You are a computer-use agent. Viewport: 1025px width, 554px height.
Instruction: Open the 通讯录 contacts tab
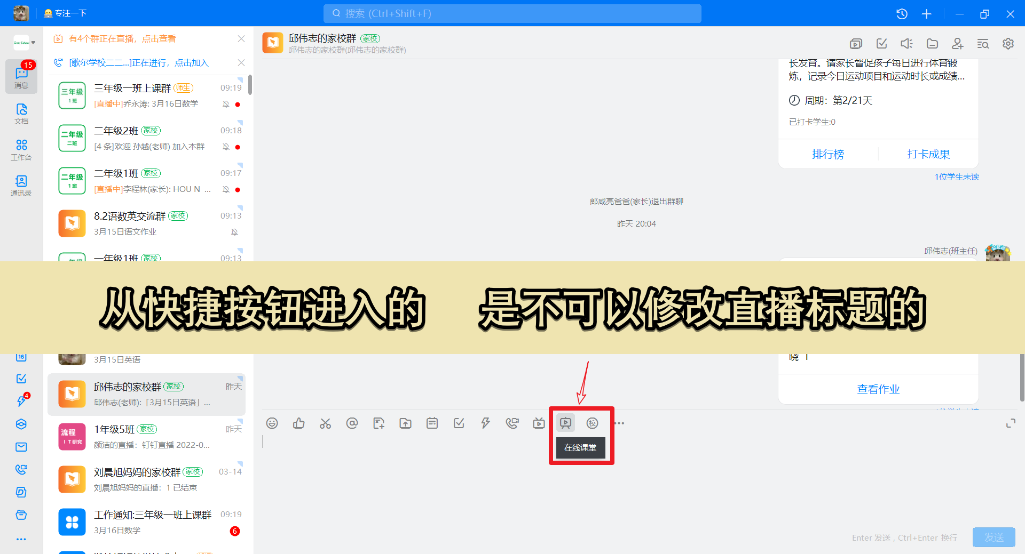point(21,186)
